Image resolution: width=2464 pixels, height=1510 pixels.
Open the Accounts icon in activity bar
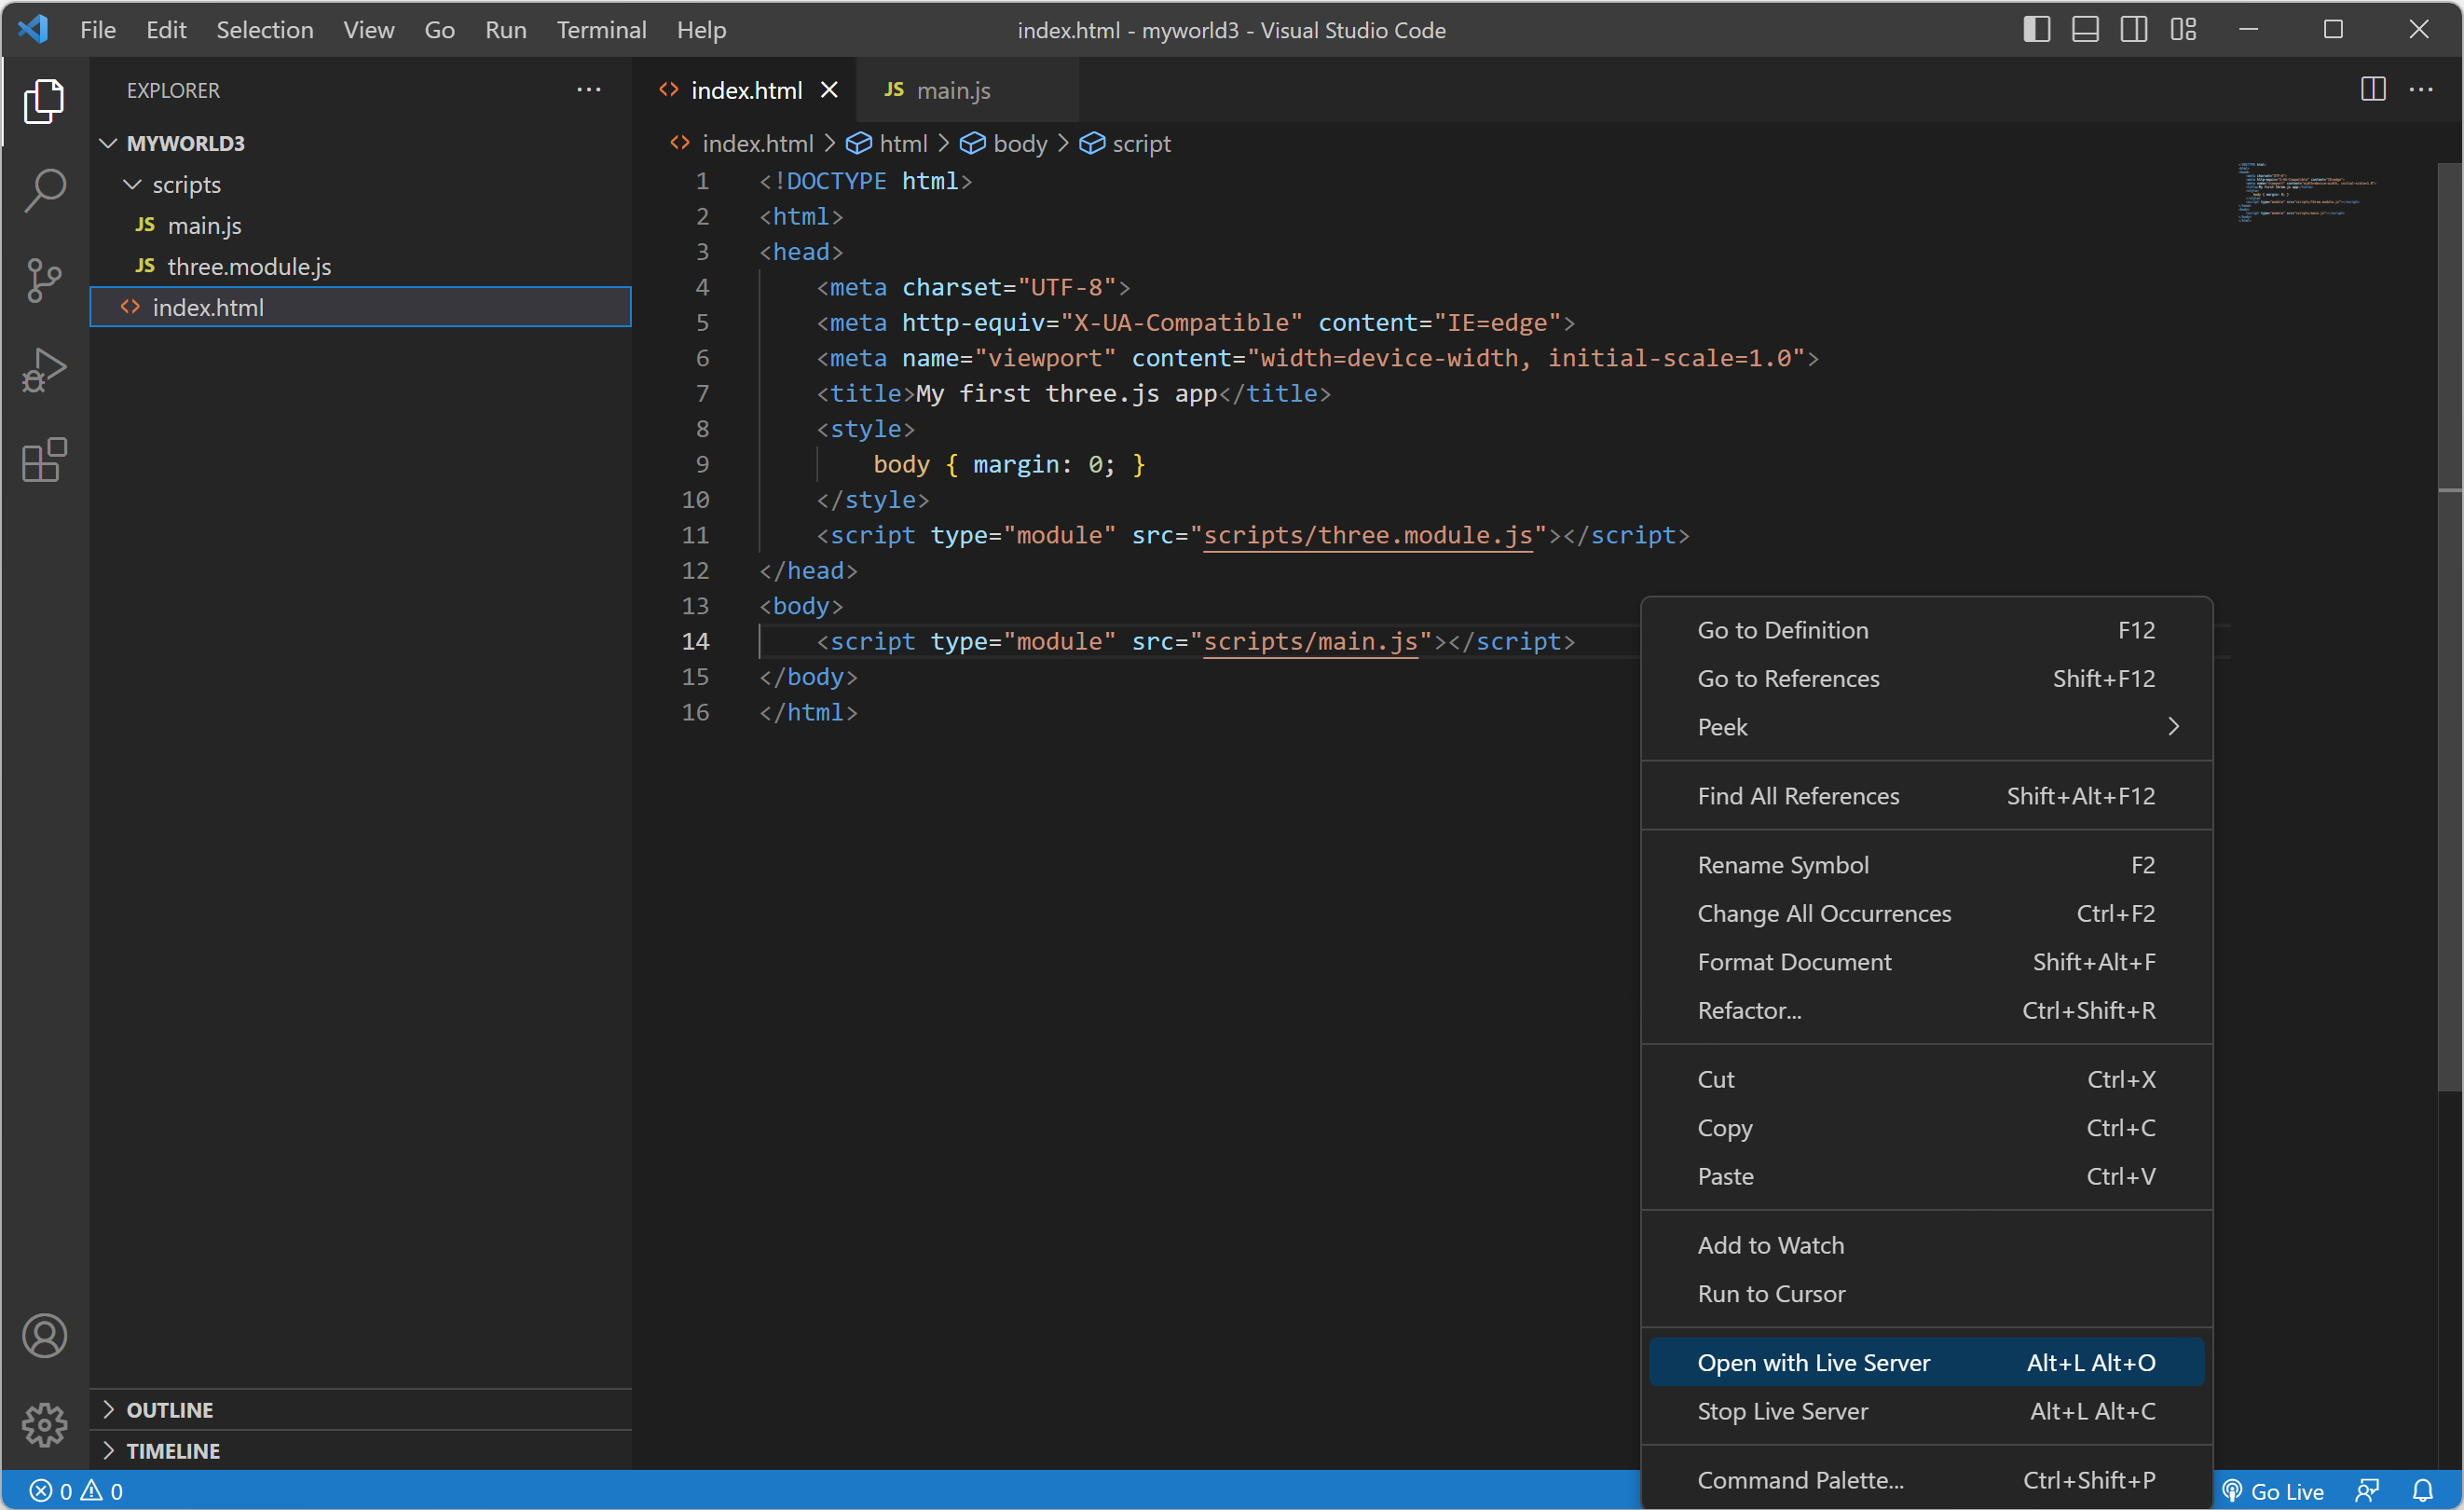[x=44, y=1335]
